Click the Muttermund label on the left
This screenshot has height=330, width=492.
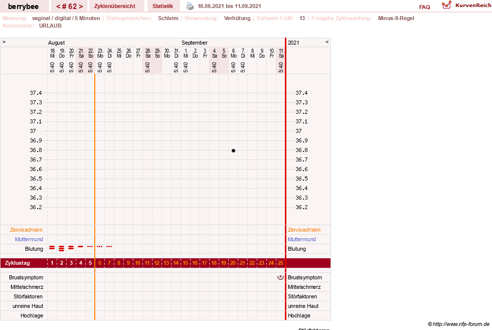[29, 239]
